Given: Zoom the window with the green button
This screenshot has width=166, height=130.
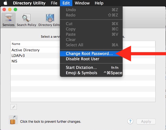Looking at the screenshot, I should coord(15,9).
